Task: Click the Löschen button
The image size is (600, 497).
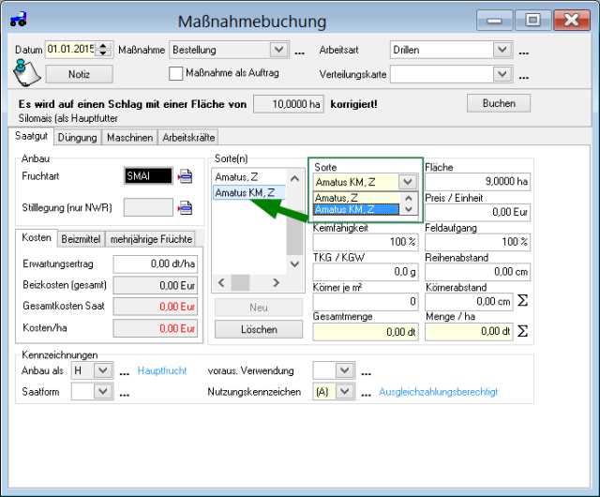Action: click(x=258, y=329)
